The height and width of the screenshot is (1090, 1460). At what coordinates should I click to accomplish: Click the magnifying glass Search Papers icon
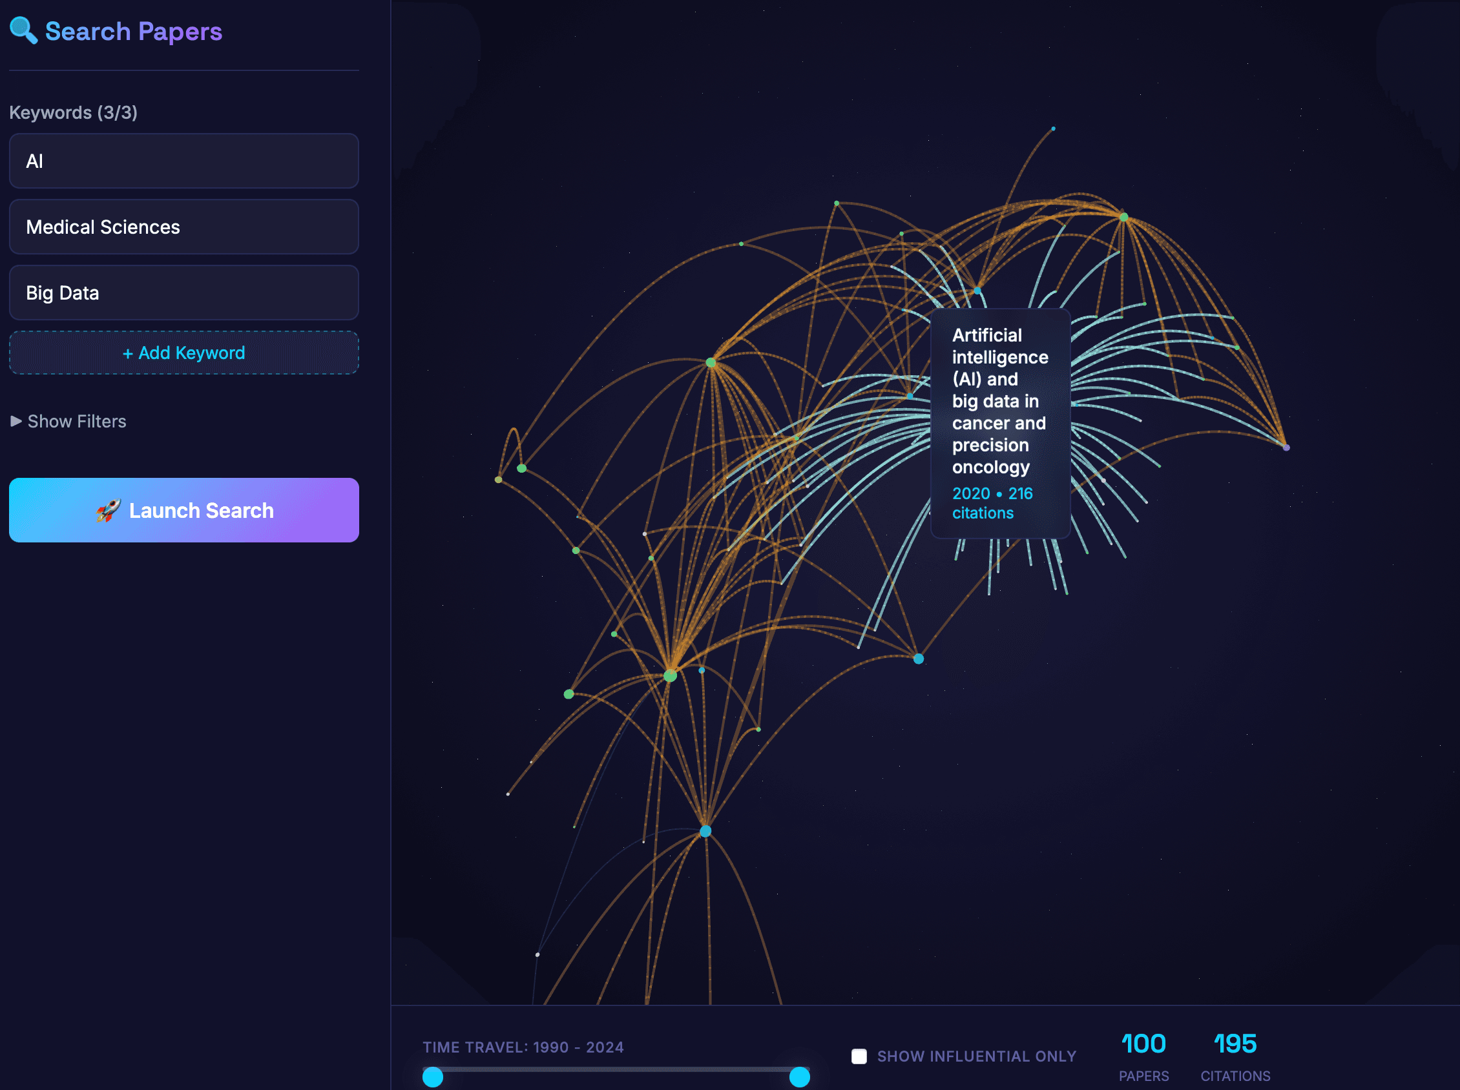tap(24, 30)
